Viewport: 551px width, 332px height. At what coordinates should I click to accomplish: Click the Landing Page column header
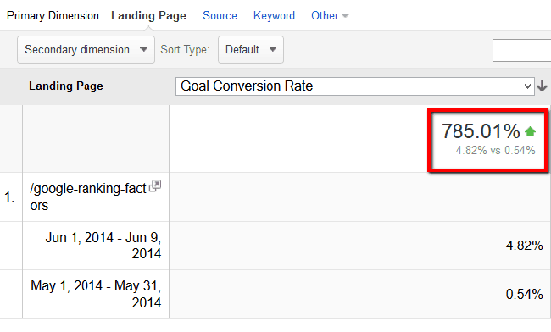pyautogui.click(x=66, y=86)
